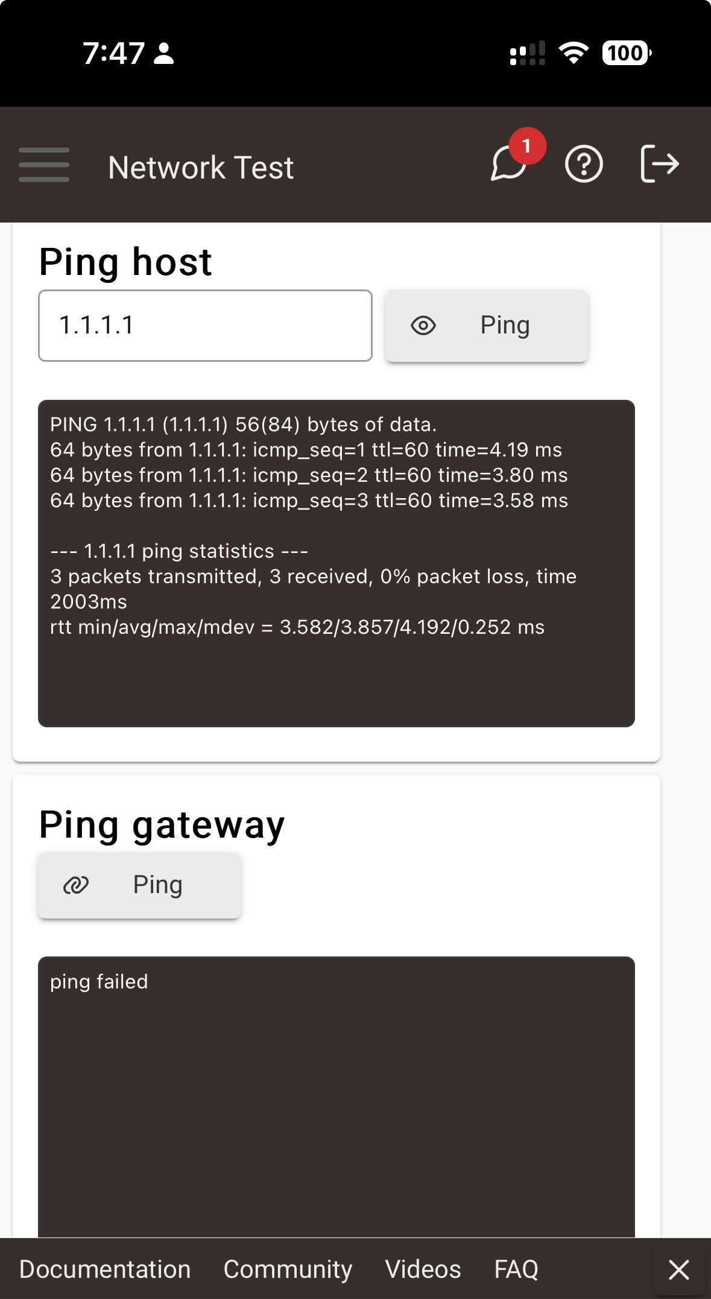The image size is (711, 1299).
Task: Click the link icon on gateway Ping button
Action: coord(76,885)
